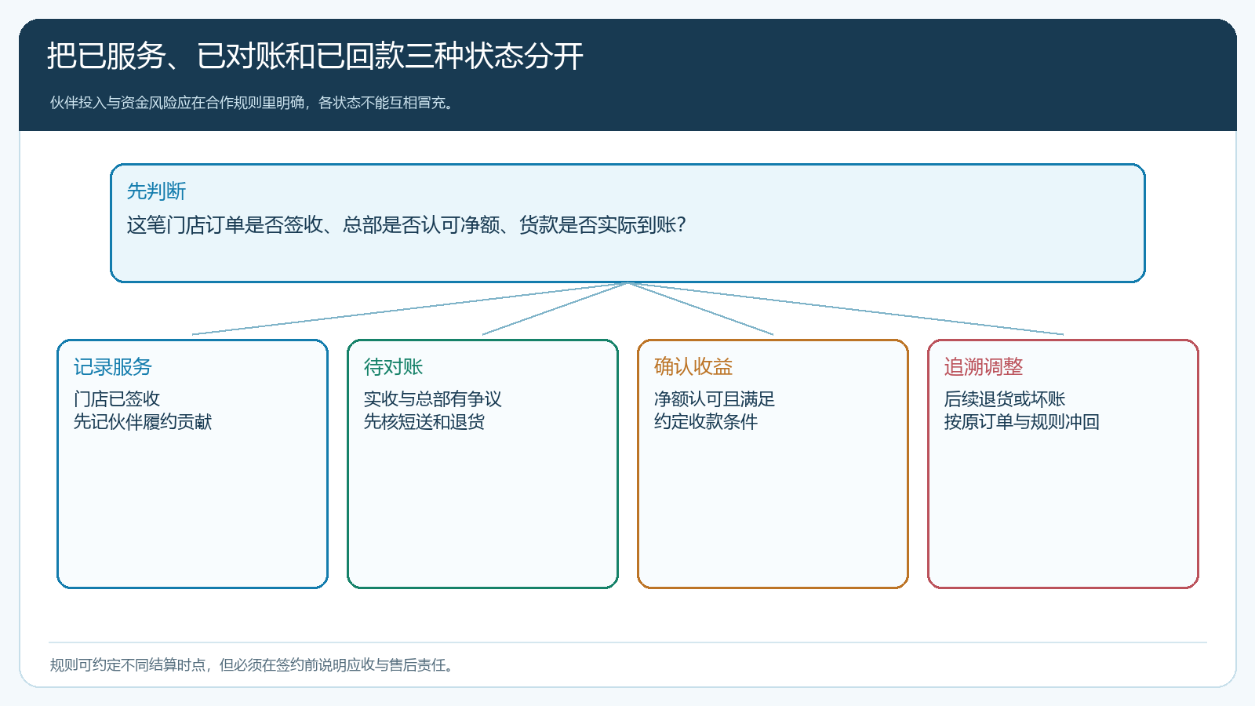This screenshot has height=706, width=1255.
Task: Click the slide title 把已服务、已对账和已回款三种状态分开
Action: click(315, 56)
